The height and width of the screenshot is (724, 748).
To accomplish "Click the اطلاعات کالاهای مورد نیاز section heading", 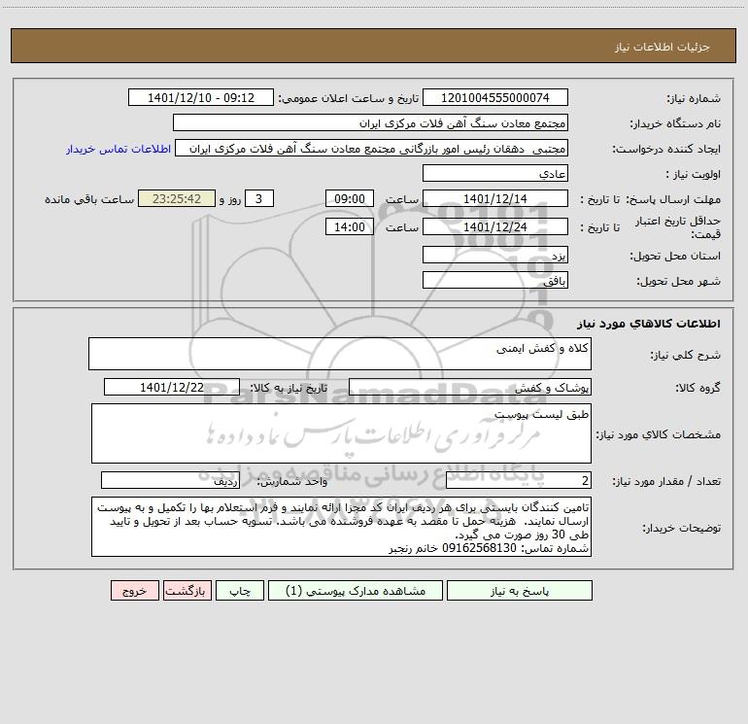I will coord(649,324).
